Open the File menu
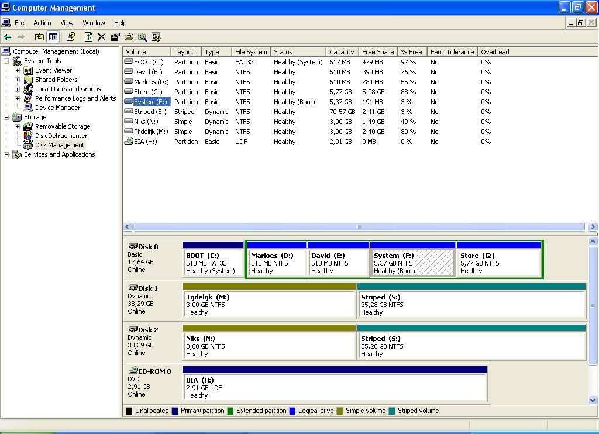The height and width of the screenshot is (434, 599). pyautogui.click(x=19, y=23)
